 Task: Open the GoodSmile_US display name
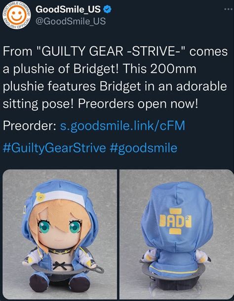click(68, 9)
